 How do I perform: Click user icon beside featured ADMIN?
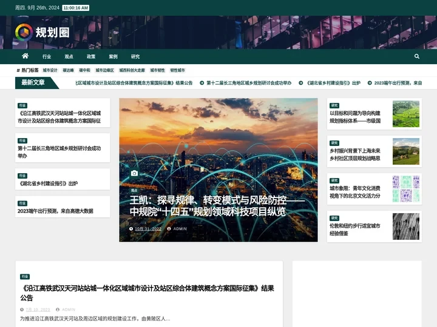pos(169,229)
